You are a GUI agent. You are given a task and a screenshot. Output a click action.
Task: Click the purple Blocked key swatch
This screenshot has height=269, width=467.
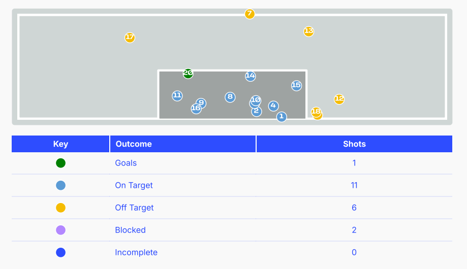61,230
